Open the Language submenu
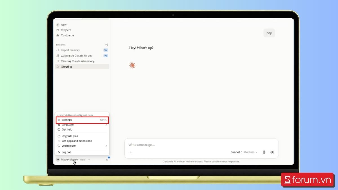Image resolution: width=338 pixels, height=190 pixels. point(82,125)
